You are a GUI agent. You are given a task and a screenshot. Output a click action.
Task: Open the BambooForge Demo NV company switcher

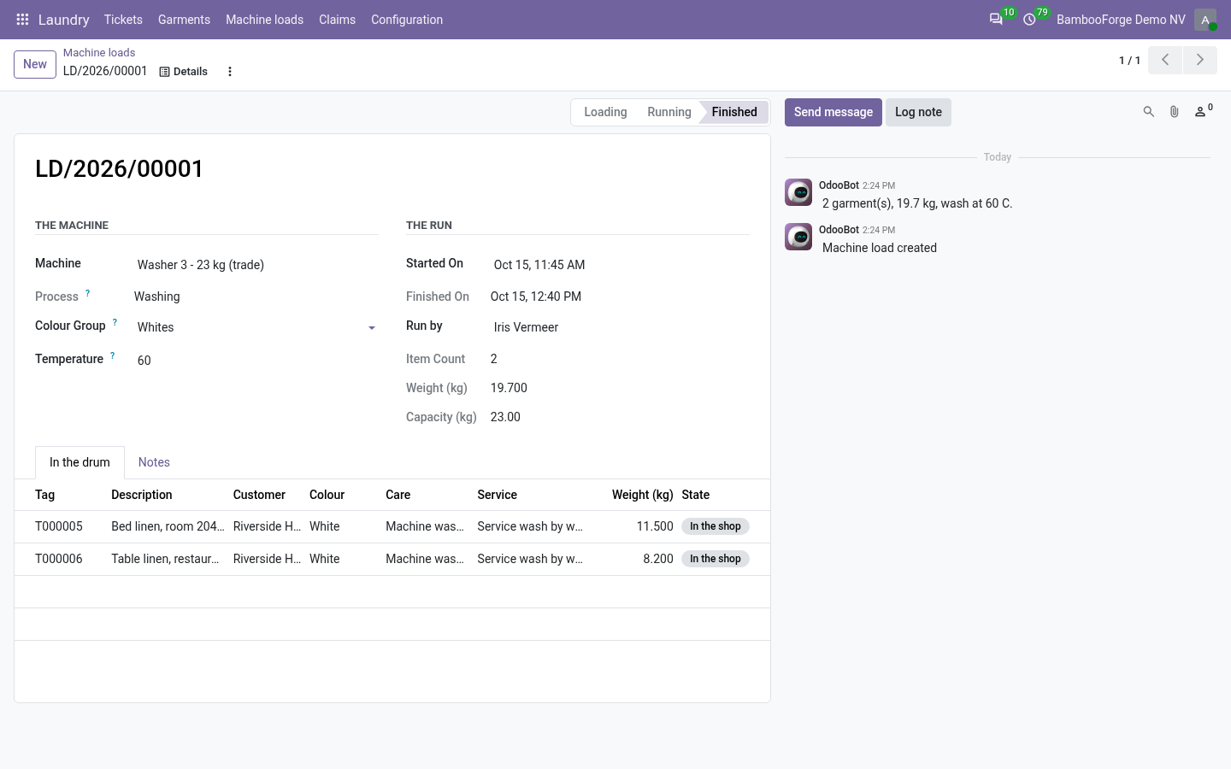point(1121,20)
